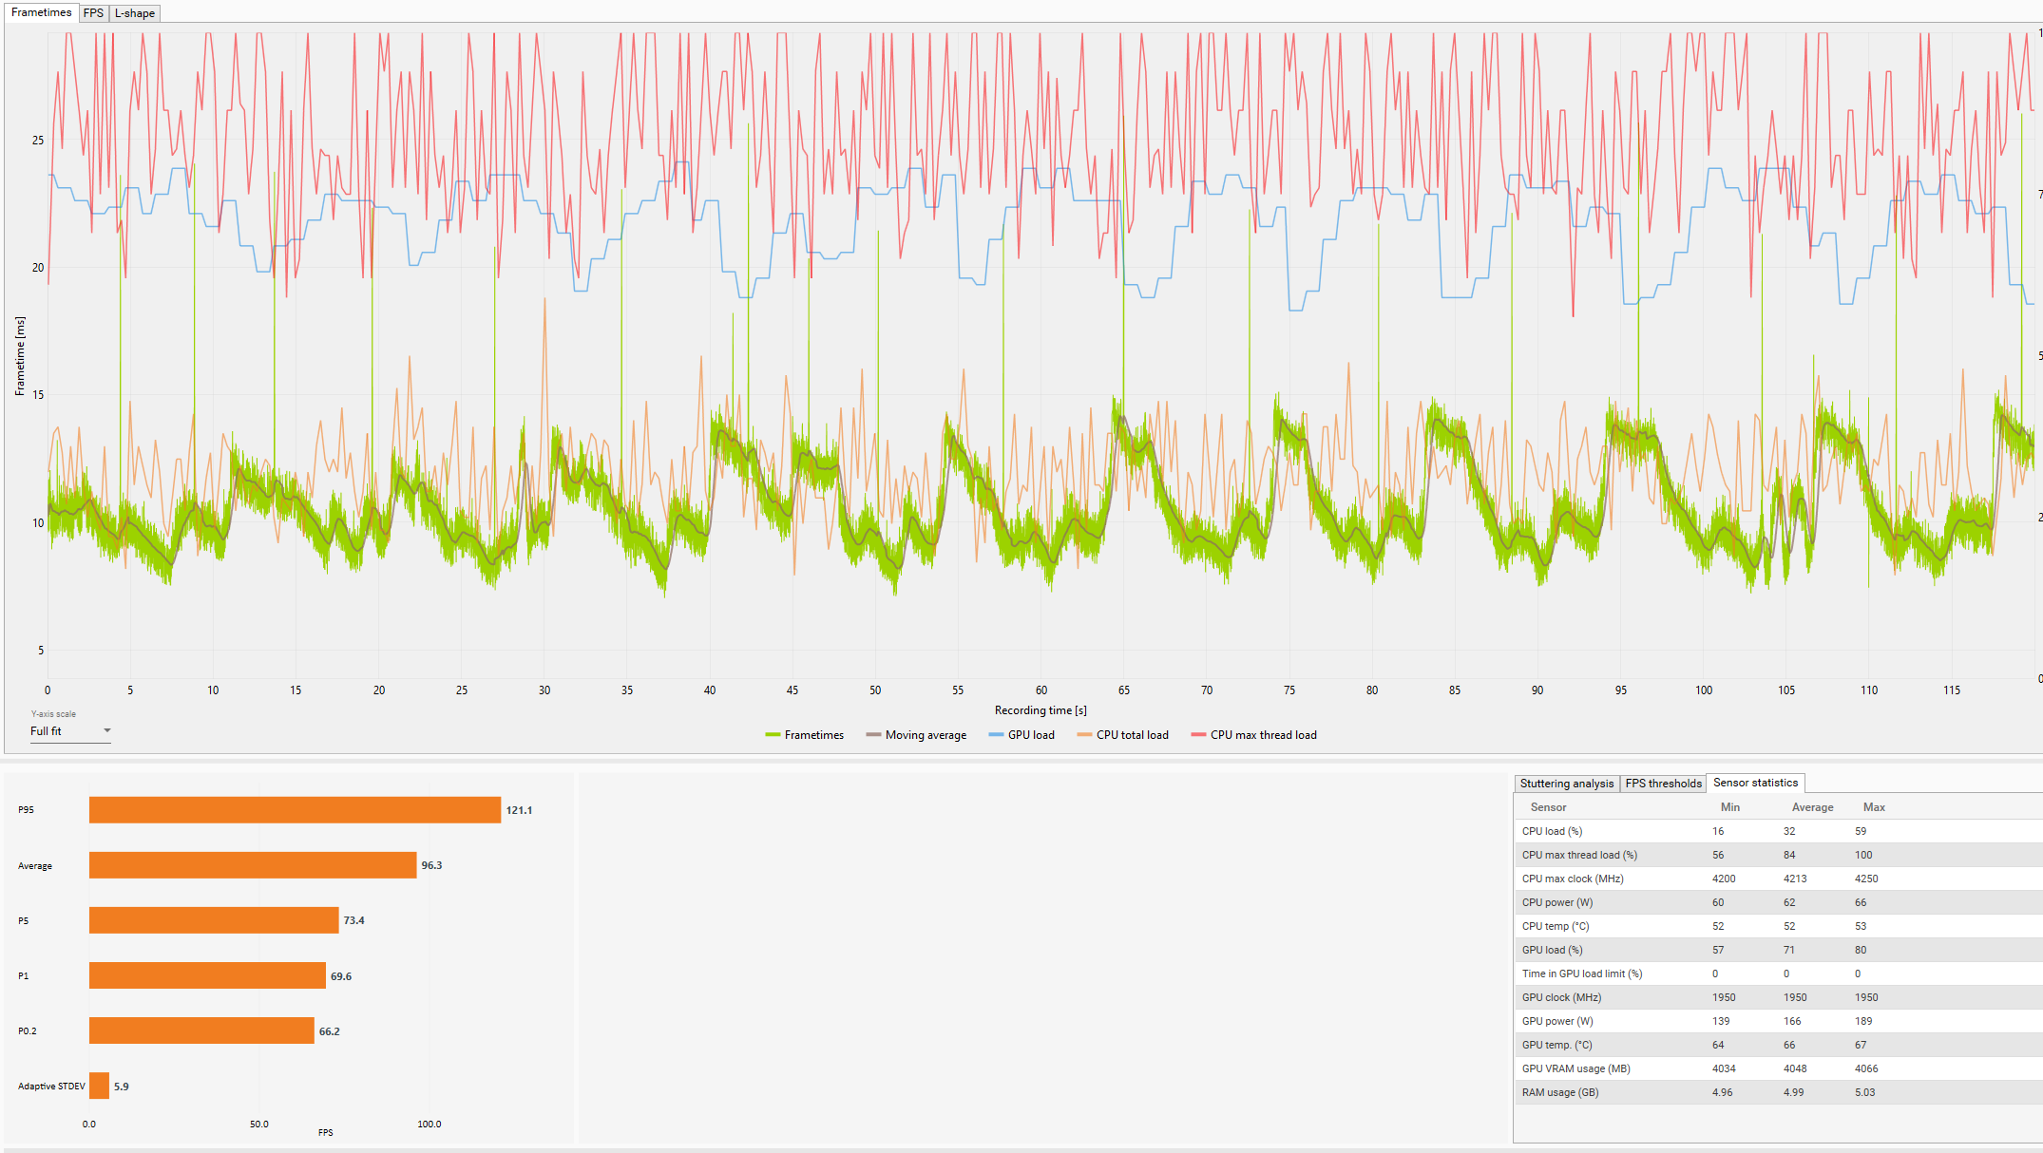Open the Y-axis scale Full fit dropdown

62,731
